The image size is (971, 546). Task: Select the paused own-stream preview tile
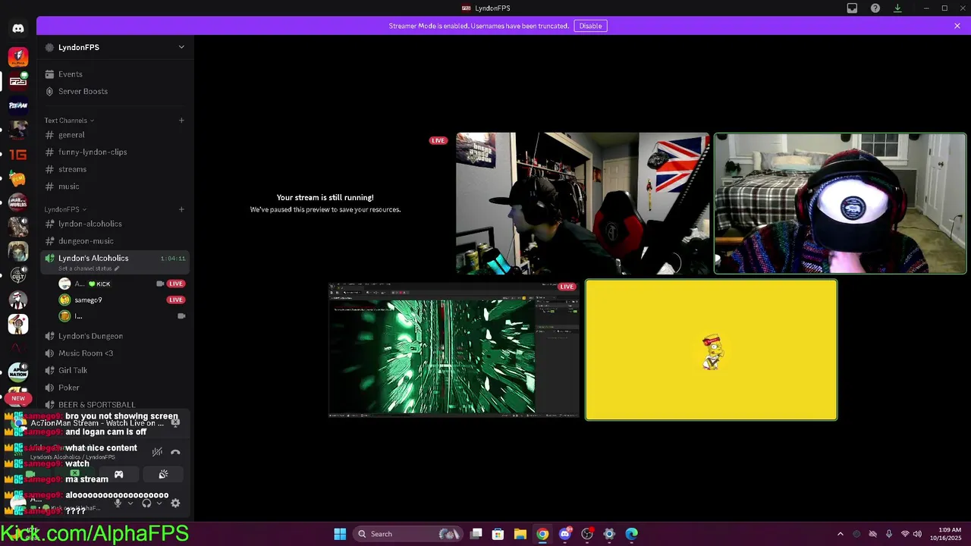pyautogui.click(x=325, y=203)
